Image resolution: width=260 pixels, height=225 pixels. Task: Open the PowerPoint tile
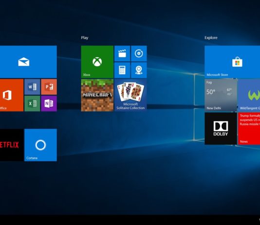click(x=49, y=87)
